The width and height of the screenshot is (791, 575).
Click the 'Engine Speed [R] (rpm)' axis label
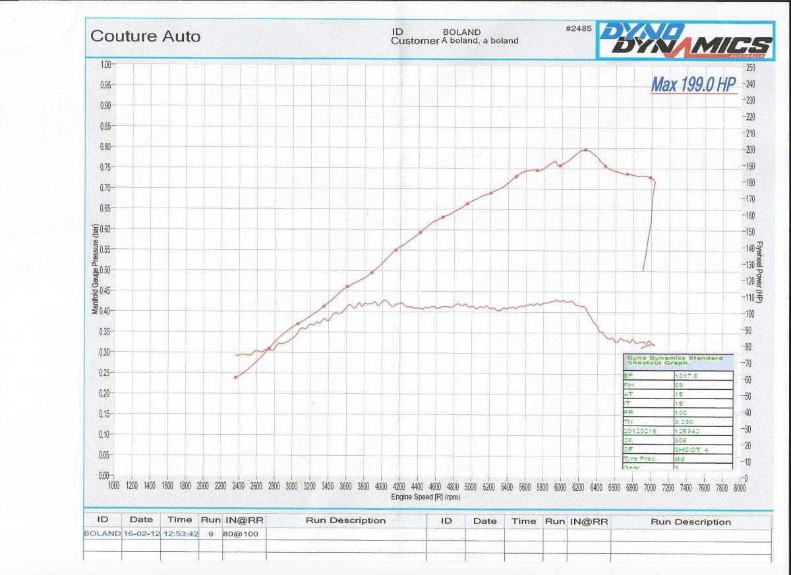425,497
